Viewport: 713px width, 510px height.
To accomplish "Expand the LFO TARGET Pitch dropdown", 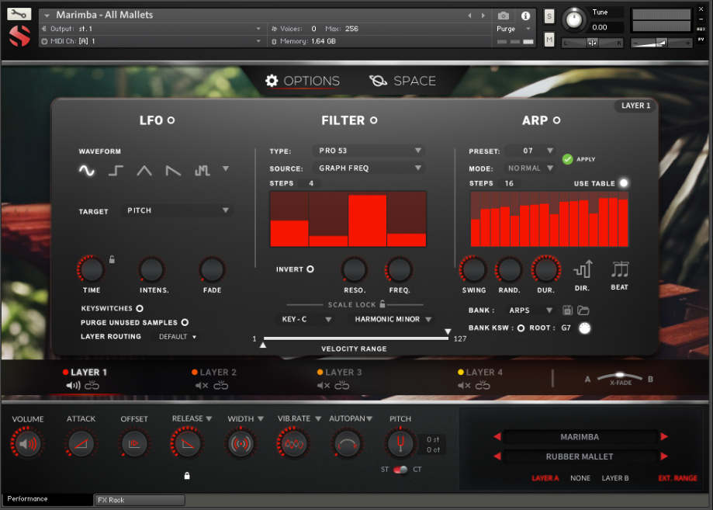I will click(178, 210).
